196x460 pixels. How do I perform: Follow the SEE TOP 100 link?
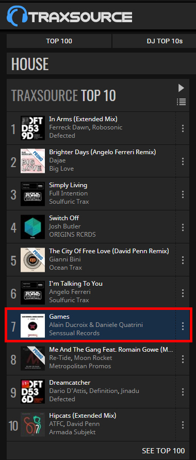pos(164,451)
